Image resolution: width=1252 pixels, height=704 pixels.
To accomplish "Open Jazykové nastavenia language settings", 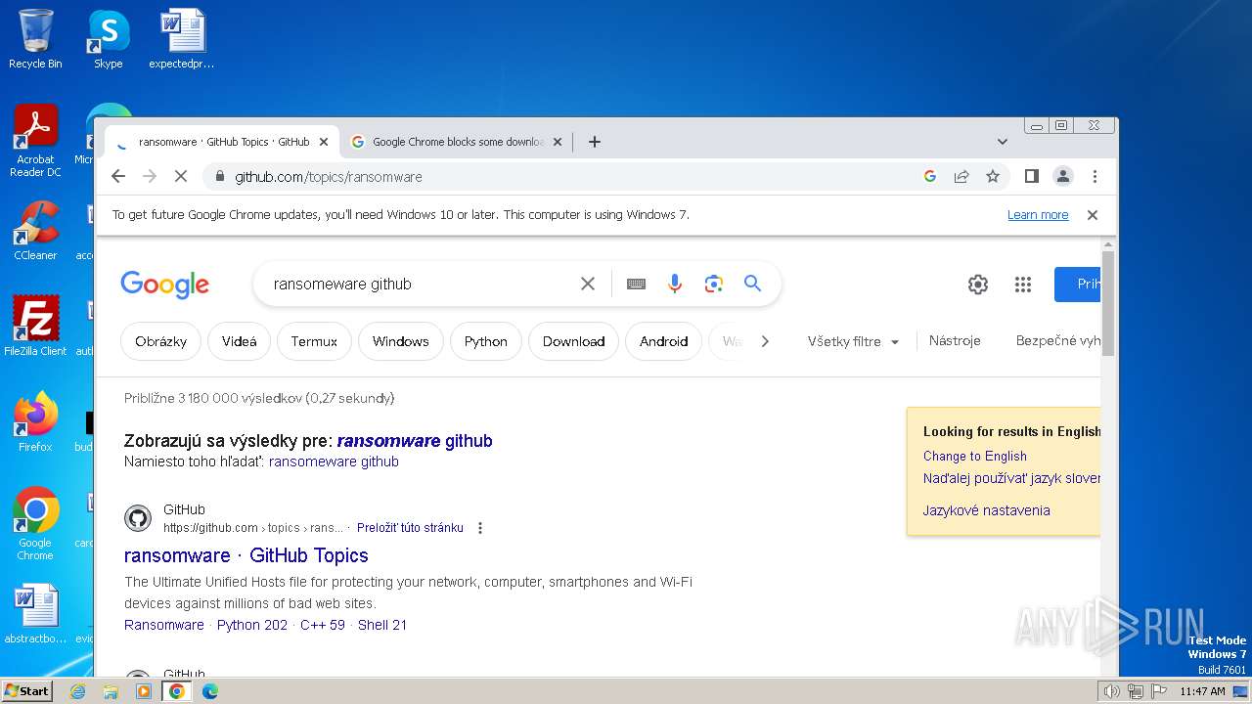I will pos(987,510).
